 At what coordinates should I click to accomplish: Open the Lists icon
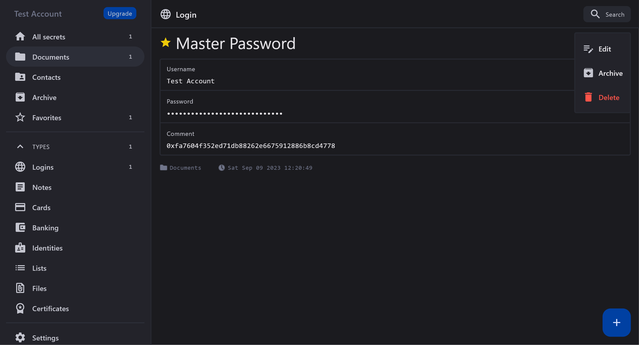pyautogui.click(x=20, y=268)
